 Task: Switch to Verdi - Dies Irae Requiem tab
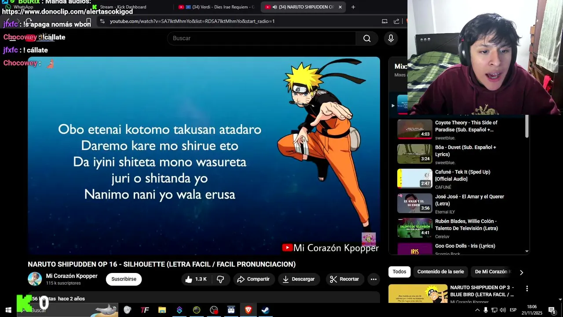(x=216, y=7)
